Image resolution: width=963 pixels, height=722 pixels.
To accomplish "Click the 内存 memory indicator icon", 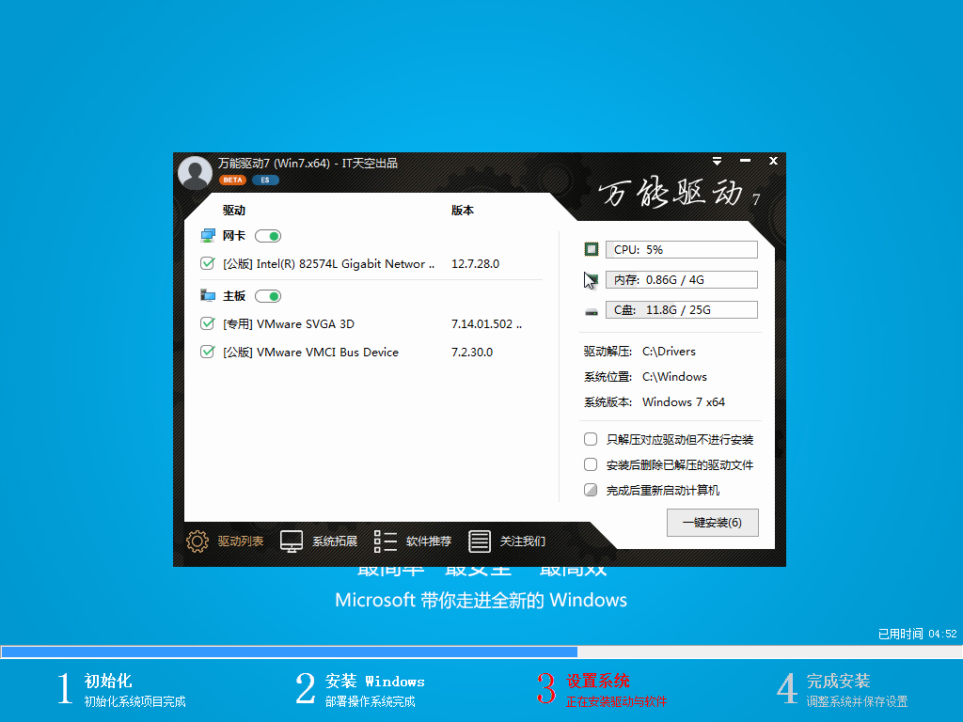I will point(591,278).
